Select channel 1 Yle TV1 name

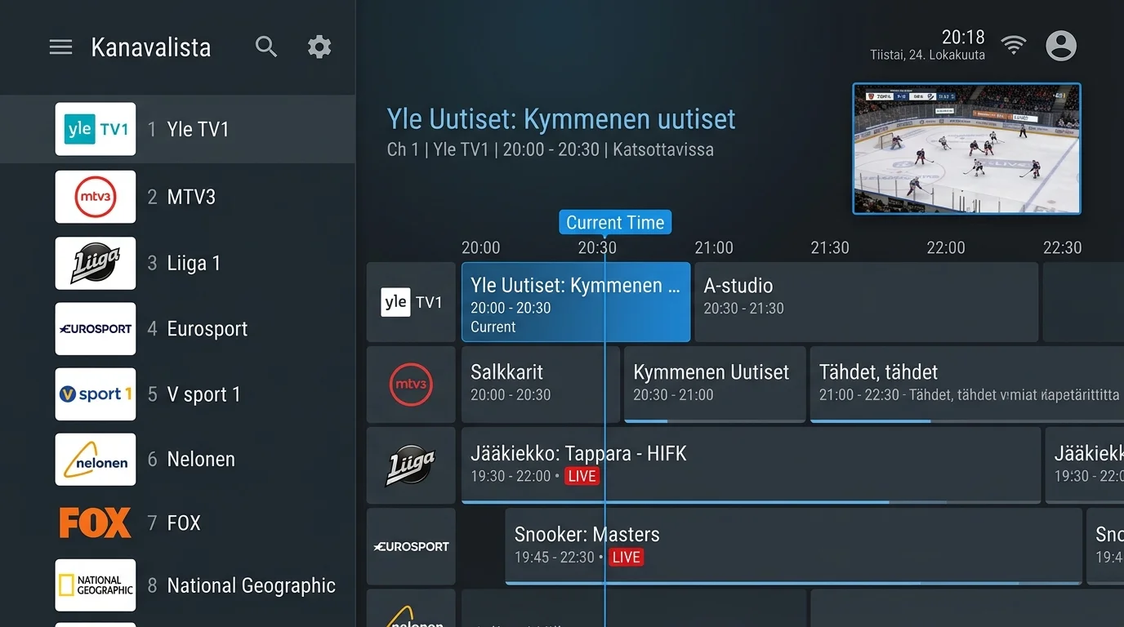[x=198, y=129]
